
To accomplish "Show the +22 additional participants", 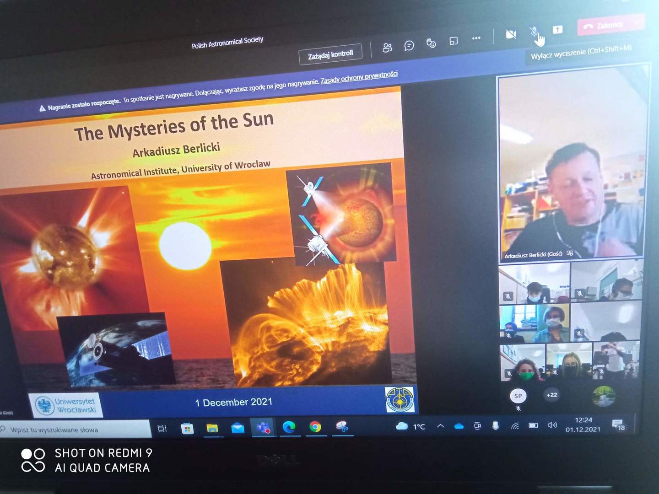I will pyautogui.click(x=552, y=395).
